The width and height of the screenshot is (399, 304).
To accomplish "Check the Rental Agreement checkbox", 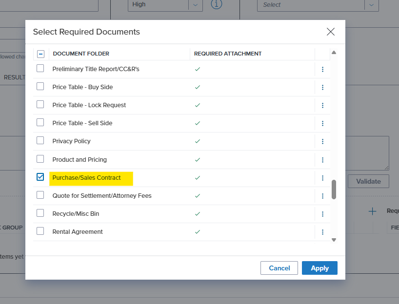I will pyautogui.click(x=40, y=231).
